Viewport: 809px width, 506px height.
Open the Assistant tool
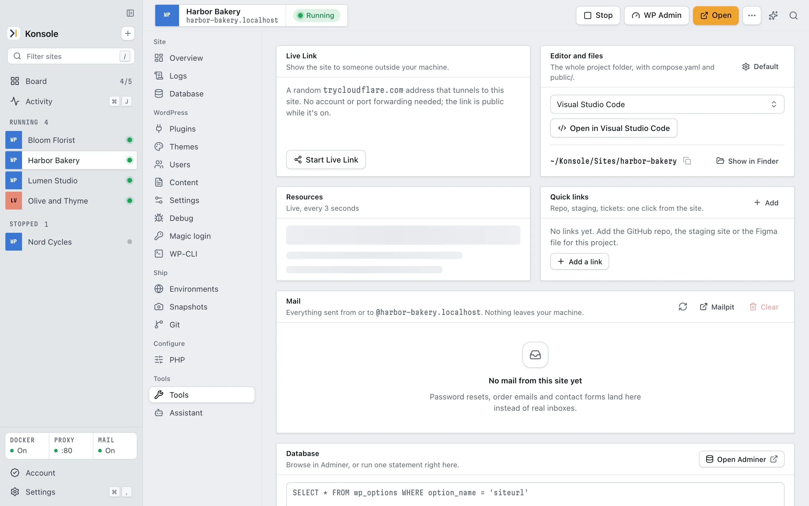click(x=202, y=413)
